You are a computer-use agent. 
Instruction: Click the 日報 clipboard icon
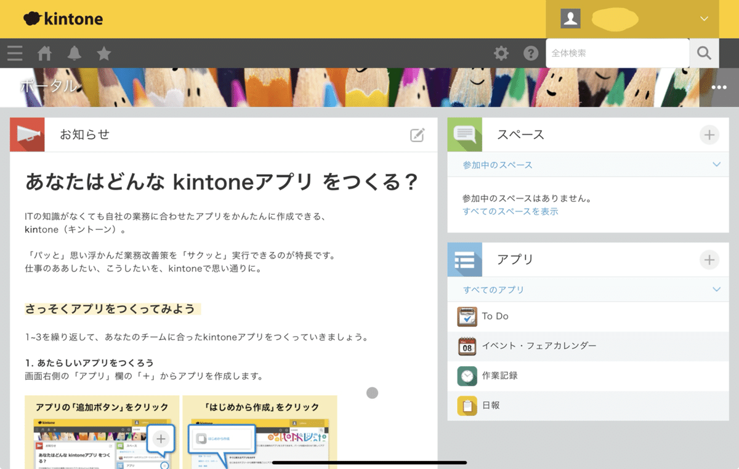click(467, 406)
